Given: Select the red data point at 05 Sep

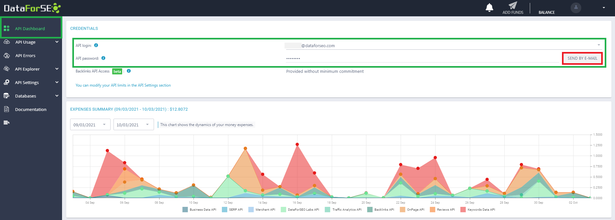Looking at the screenshot, I should click(x=107, y=151).
